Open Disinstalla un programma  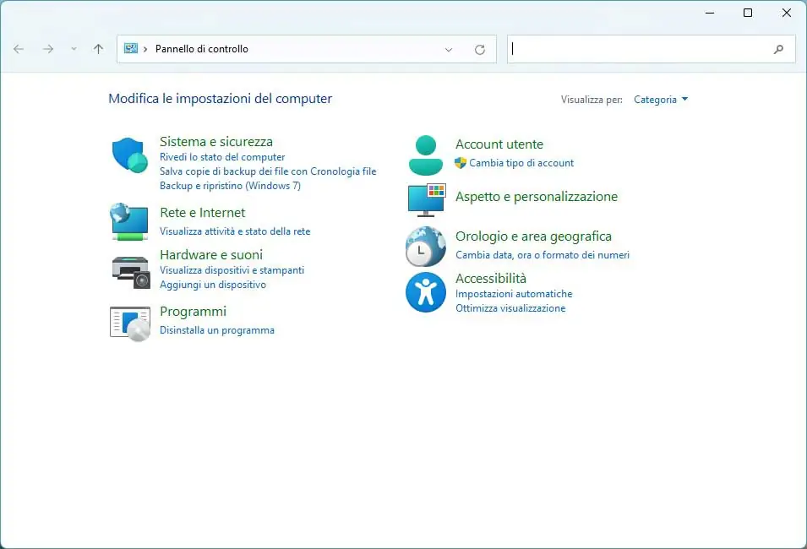pyautogui.click(x=217, y=330)
